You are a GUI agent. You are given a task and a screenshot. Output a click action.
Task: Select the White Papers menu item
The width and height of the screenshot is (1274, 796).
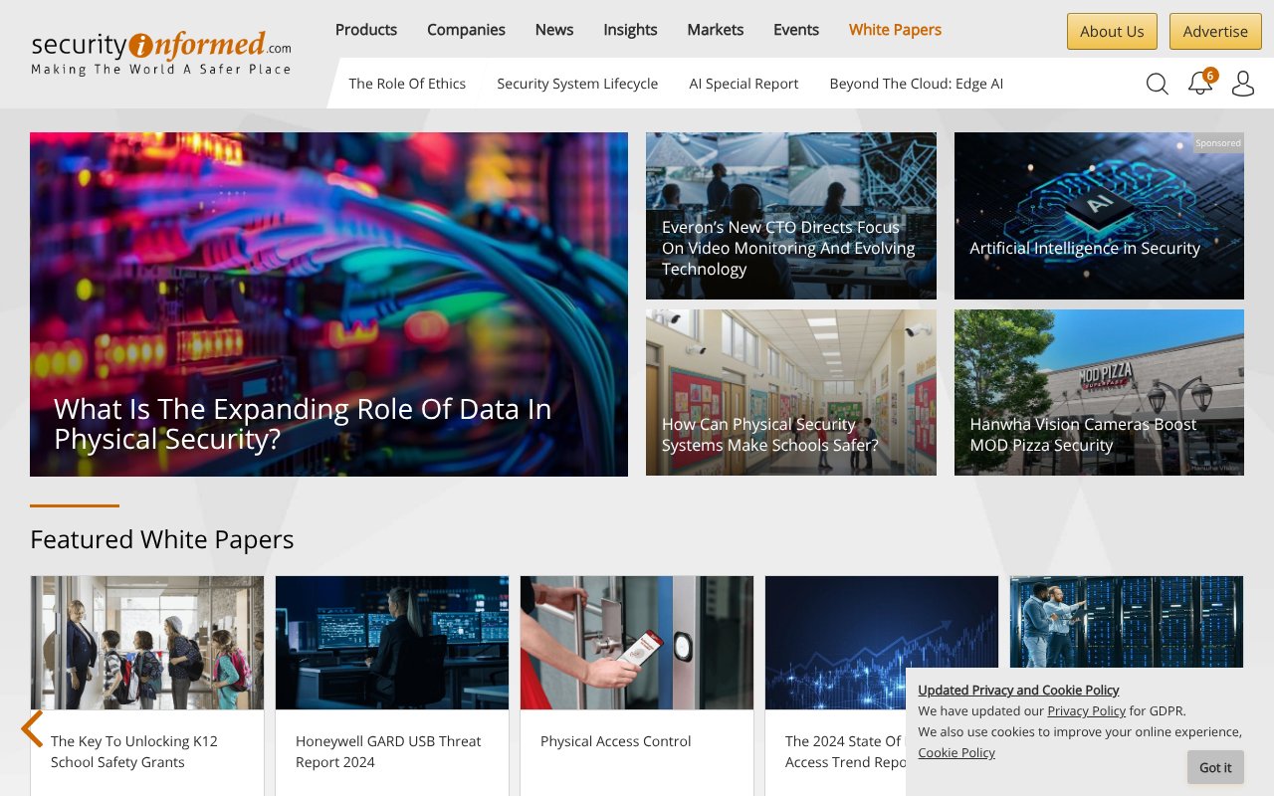click(x=895, y=30)
